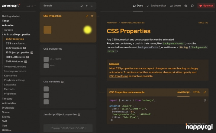Click the number/unit JSON output field
Screen dimensions: 216x133
[x=68, y=128]
